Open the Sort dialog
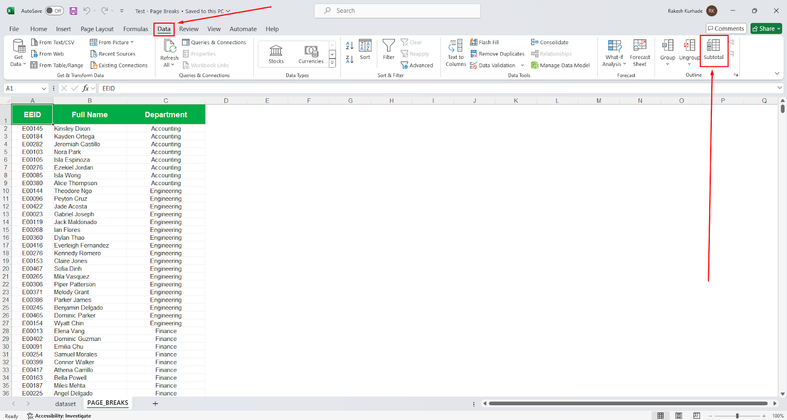787x420 pixels. click(x=365, y=50)
